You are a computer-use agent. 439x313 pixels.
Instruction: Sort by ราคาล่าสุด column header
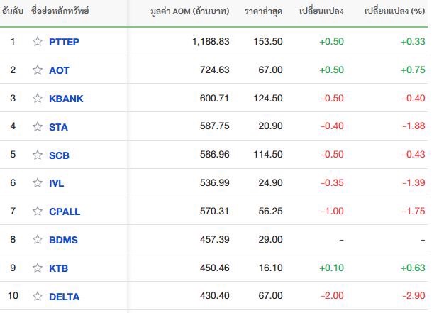tap(263, 11)
